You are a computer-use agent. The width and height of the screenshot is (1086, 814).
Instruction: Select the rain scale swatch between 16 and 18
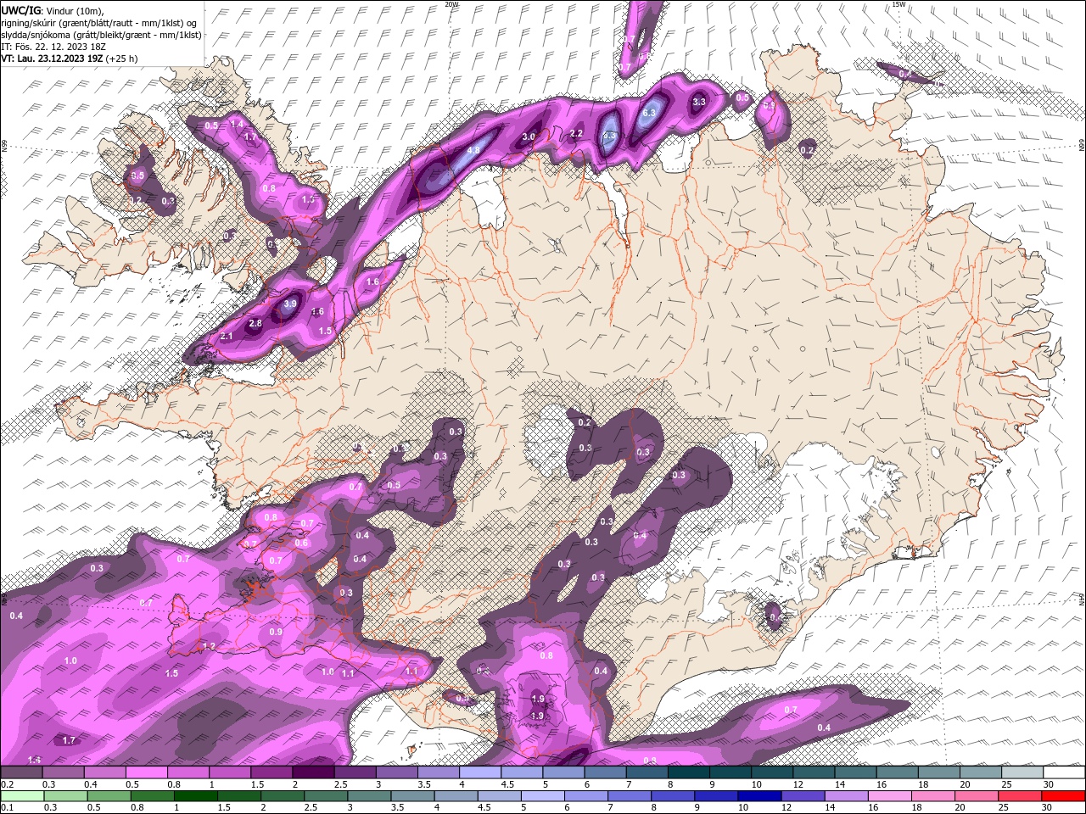(889, 796)
